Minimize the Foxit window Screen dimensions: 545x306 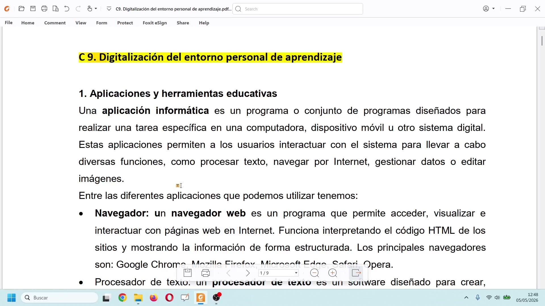(508, 9)
